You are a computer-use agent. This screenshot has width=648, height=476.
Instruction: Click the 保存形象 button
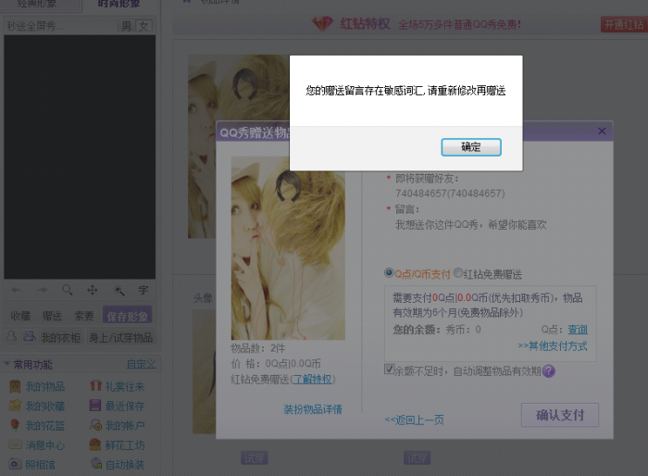(x=128, y=315)
